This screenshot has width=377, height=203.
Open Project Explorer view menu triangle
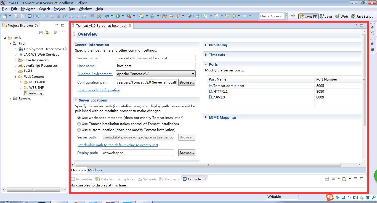click(63, 32)
